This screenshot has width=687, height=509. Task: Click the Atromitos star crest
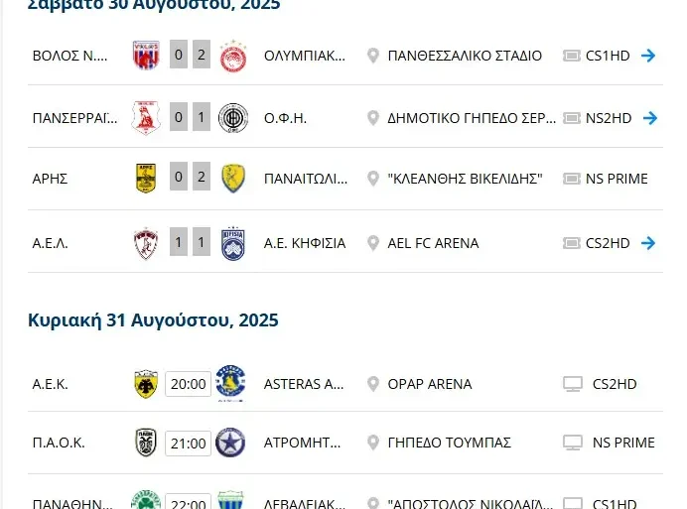pyautogui.click(x=230, y=443)
